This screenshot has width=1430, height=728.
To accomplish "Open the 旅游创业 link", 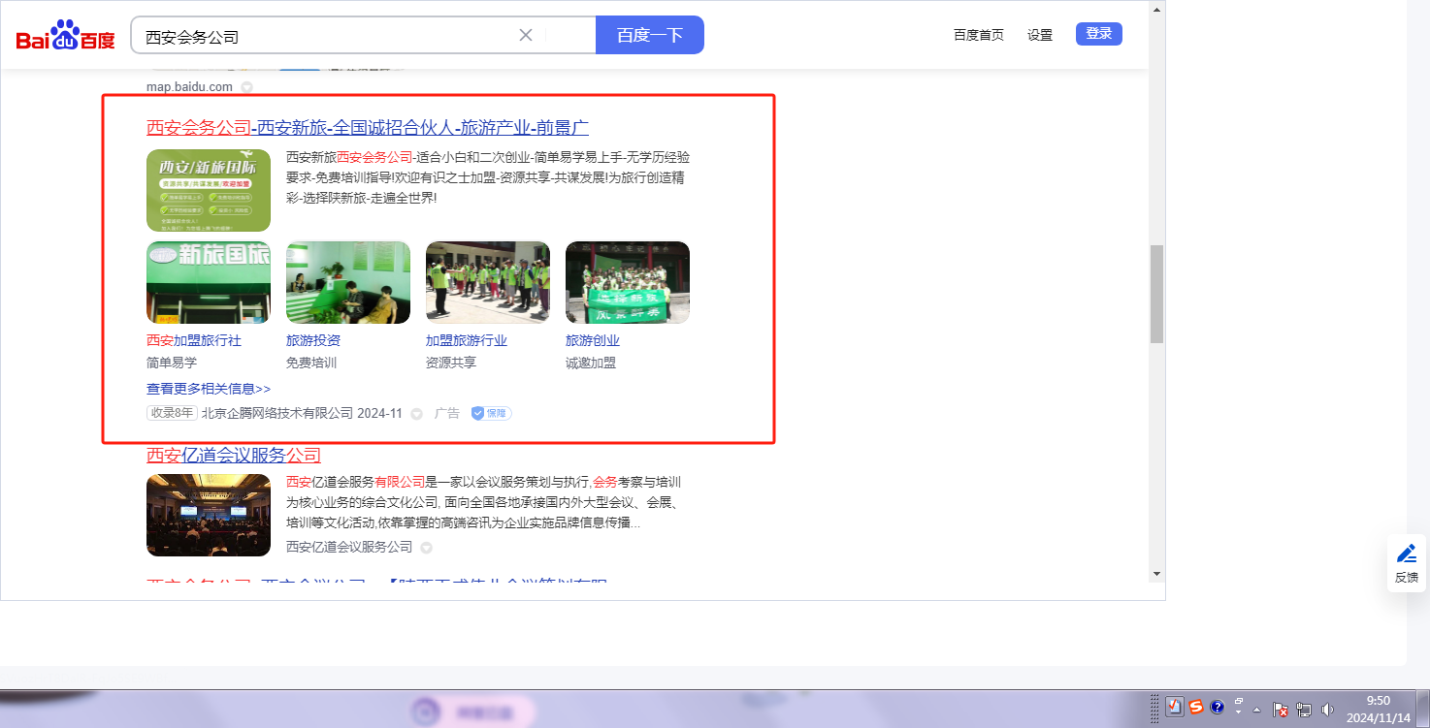I will pos(593,340).
